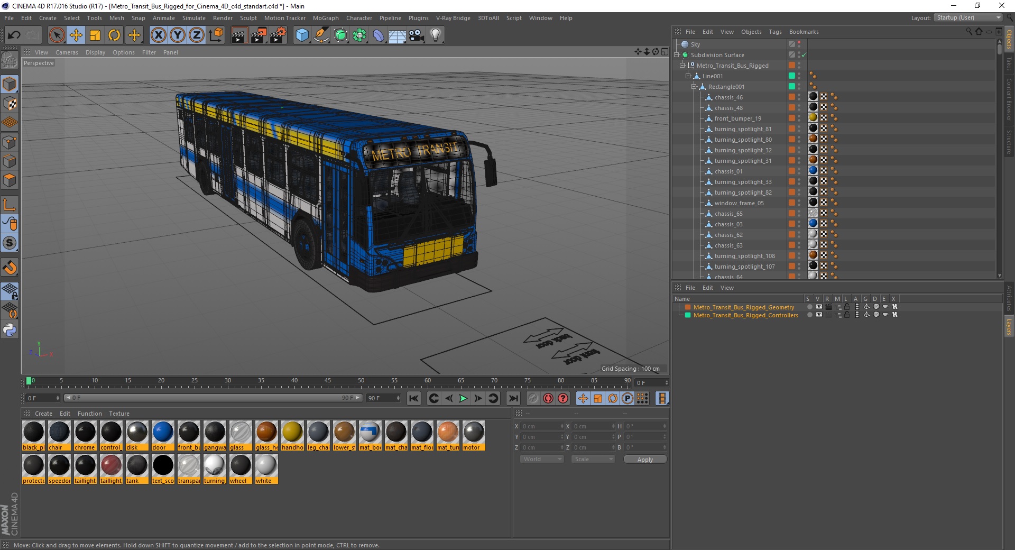The height and width of the screenshot is (550, 1015).
Task: Select window_frame_05 object
Action: tap(739, 203)
